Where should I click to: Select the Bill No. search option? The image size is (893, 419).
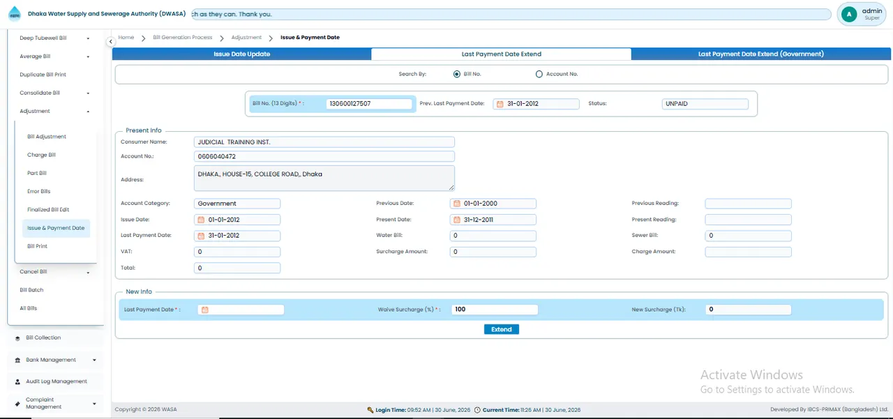[x=456, y=74]
